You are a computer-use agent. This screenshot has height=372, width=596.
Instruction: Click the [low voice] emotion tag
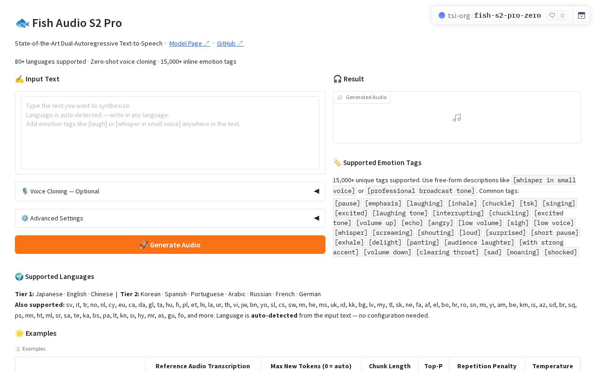[554, 223]
